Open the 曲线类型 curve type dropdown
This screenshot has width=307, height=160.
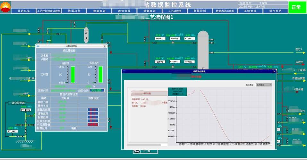264,85
